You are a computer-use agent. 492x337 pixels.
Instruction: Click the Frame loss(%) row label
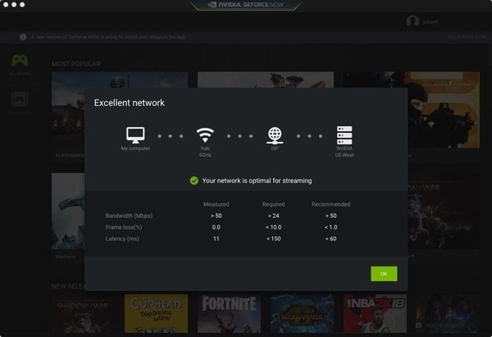point(124,227)
